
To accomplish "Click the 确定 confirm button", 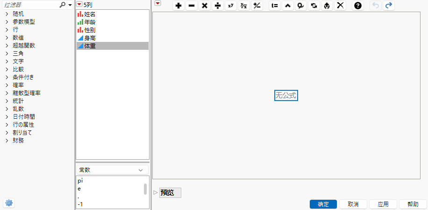I will (323, 204).
